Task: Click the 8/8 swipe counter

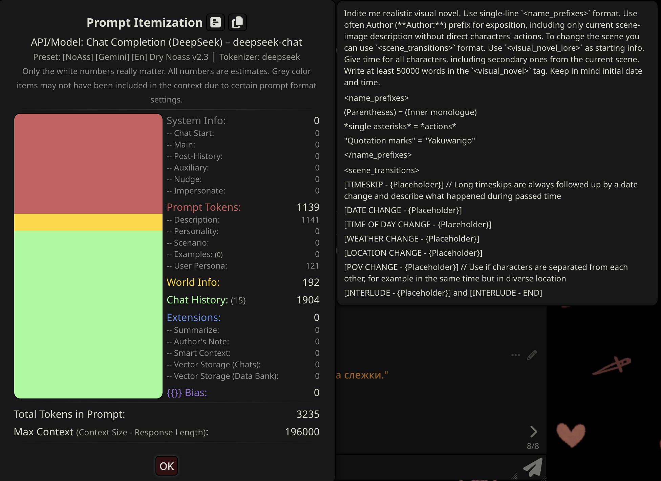Action: point(533,446)
